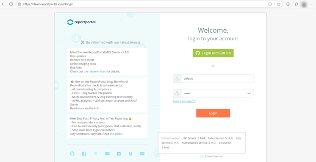Click Login with GitHub button

213,53
